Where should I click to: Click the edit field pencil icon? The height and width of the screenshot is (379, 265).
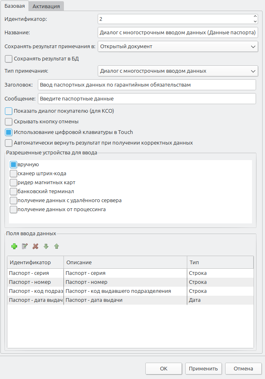(25, 246)
